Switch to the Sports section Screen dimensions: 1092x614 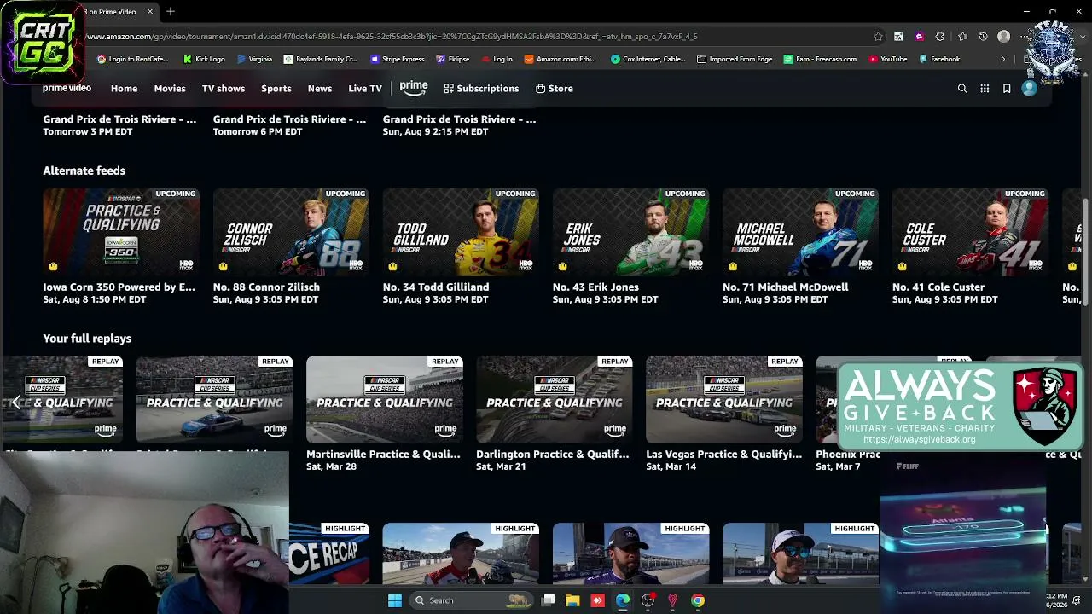(276, 89)
